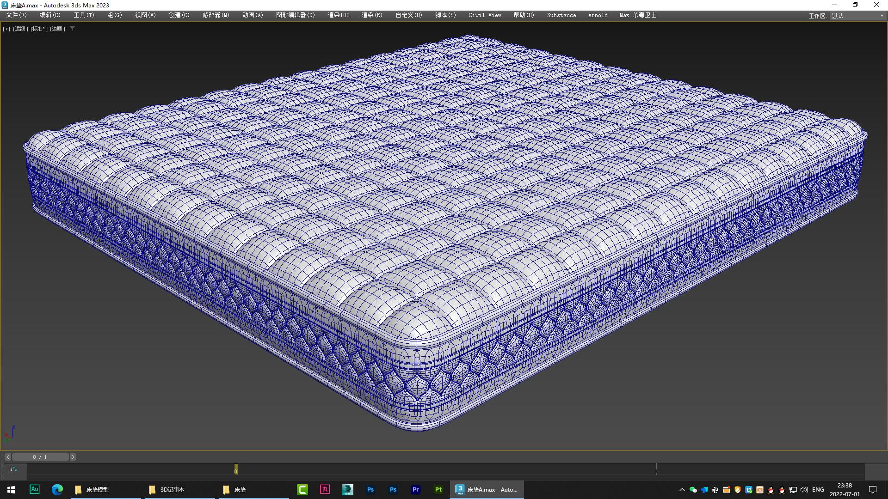Screen dimensions: 888x499
Task: Open Substance 3D Painter from the taskbar
Action: [438, 489]
